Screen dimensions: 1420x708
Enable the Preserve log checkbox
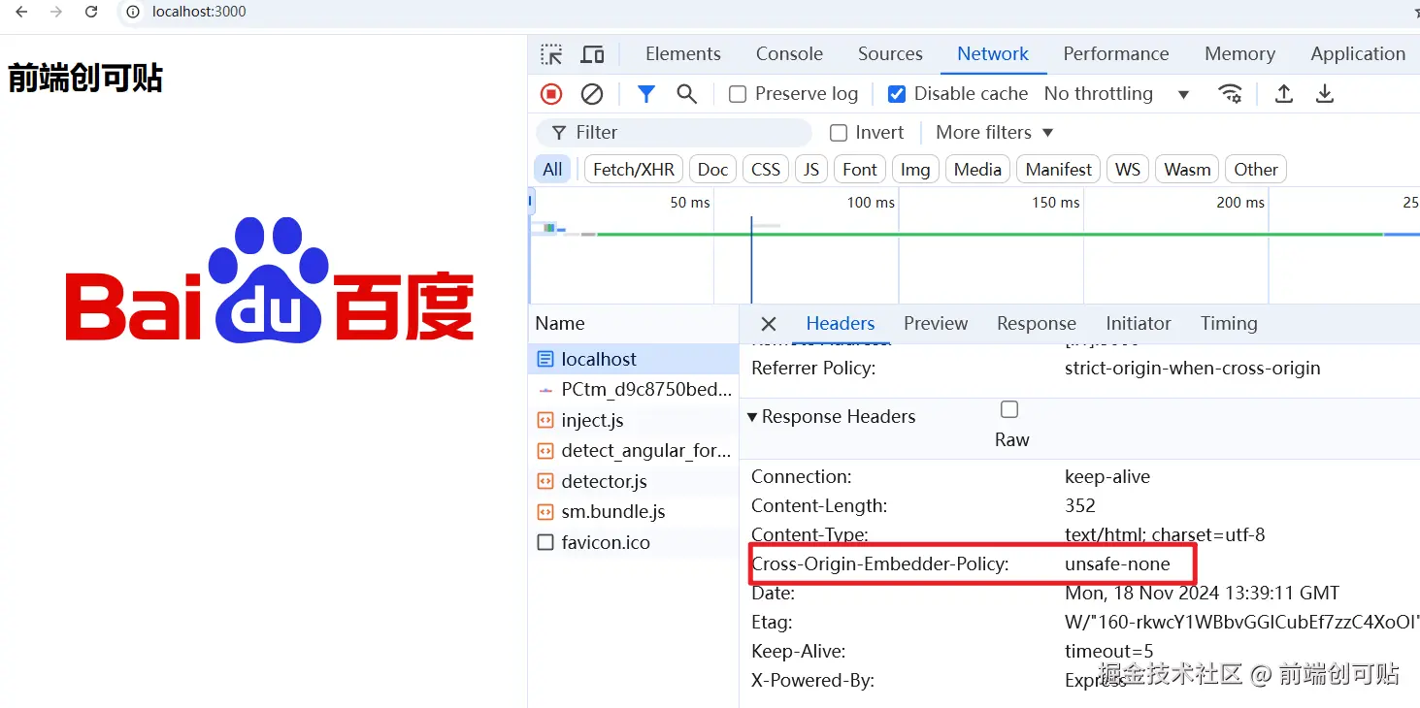(738, 94)
